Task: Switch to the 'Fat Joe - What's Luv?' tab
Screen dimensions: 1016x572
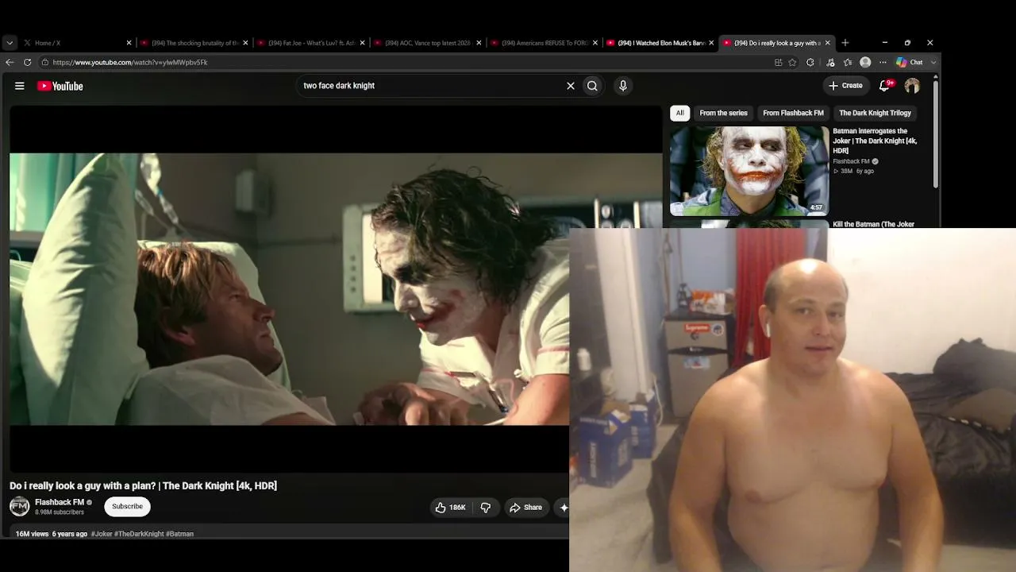Action: coord(310,43)
